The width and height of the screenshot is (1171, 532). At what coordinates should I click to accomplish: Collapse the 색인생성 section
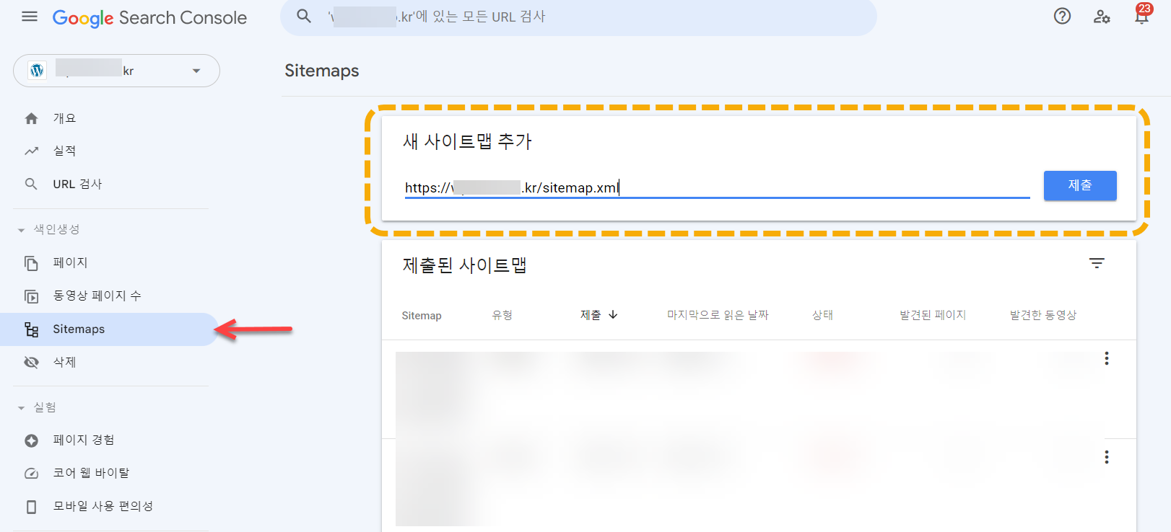tap(21, 230)
